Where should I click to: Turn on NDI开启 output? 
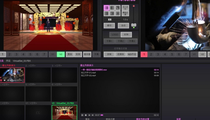point(132,54)
